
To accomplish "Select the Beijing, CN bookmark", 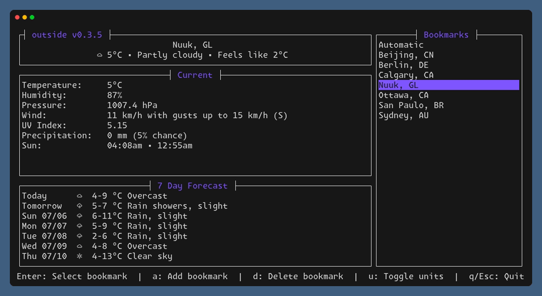I will coord(405,55).
